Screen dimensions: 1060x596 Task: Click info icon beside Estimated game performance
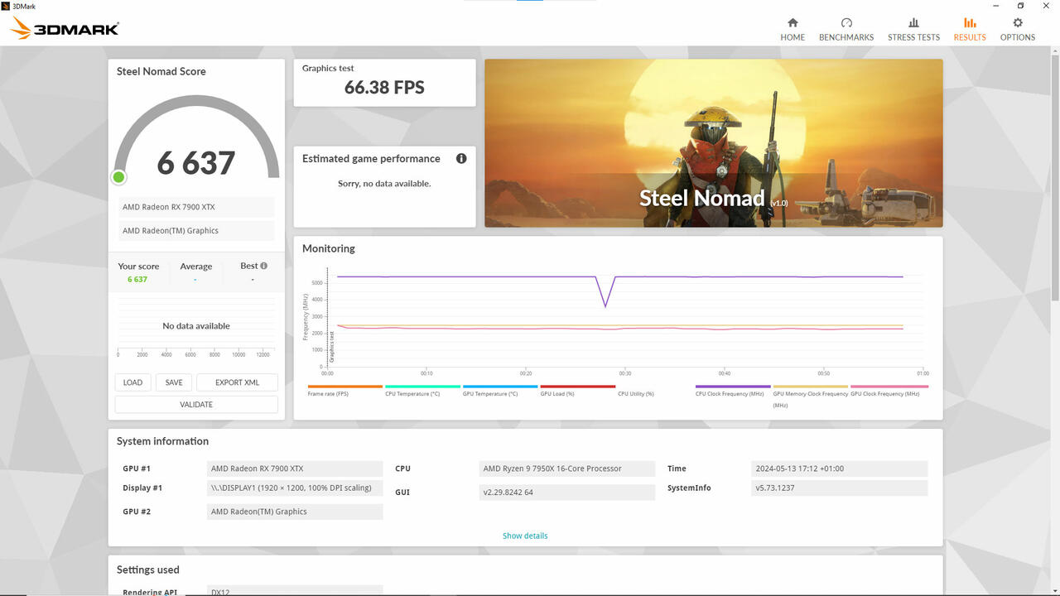(x=461, y=158)
